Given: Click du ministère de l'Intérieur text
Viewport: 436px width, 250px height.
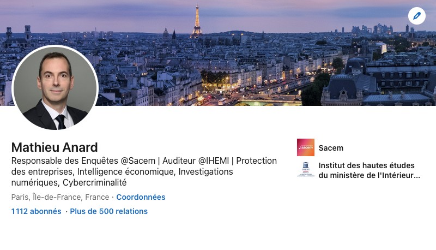Looking at the screenshot, I should [x=369, y=175].
